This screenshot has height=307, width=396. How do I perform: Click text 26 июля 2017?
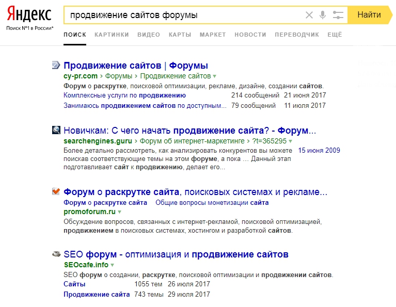click(x=189, y=284)
